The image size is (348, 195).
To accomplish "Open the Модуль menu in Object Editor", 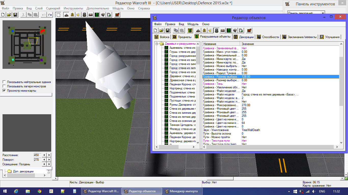I will tap(193, 24).
